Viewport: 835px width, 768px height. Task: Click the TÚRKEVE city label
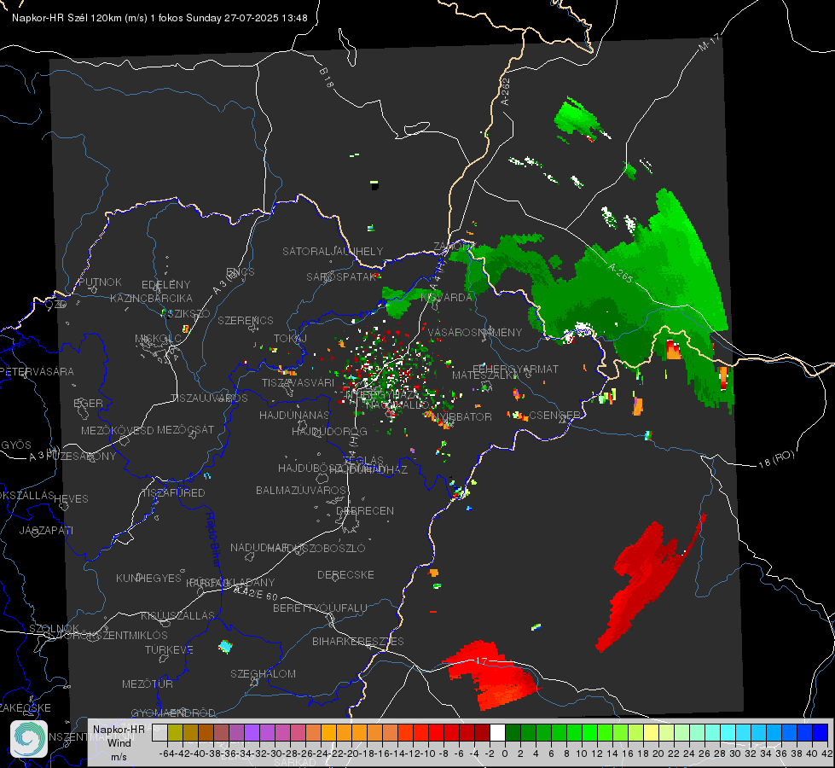tap(169, 649)
